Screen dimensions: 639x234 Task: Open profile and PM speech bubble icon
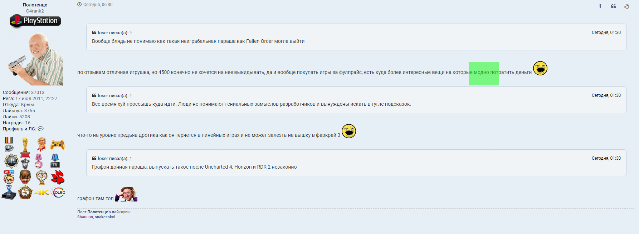[x=40, y=129]
